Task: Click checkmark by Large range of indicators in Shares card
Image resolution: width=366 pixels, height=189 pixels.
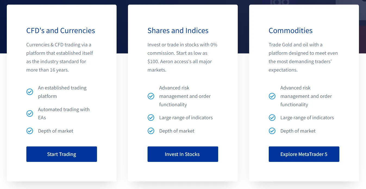Action: point(151,118)
